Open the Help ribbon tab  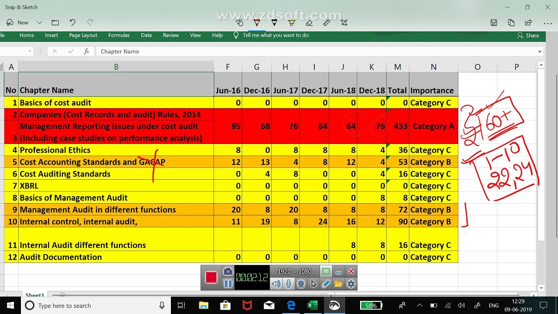click(x=217, y=35)
